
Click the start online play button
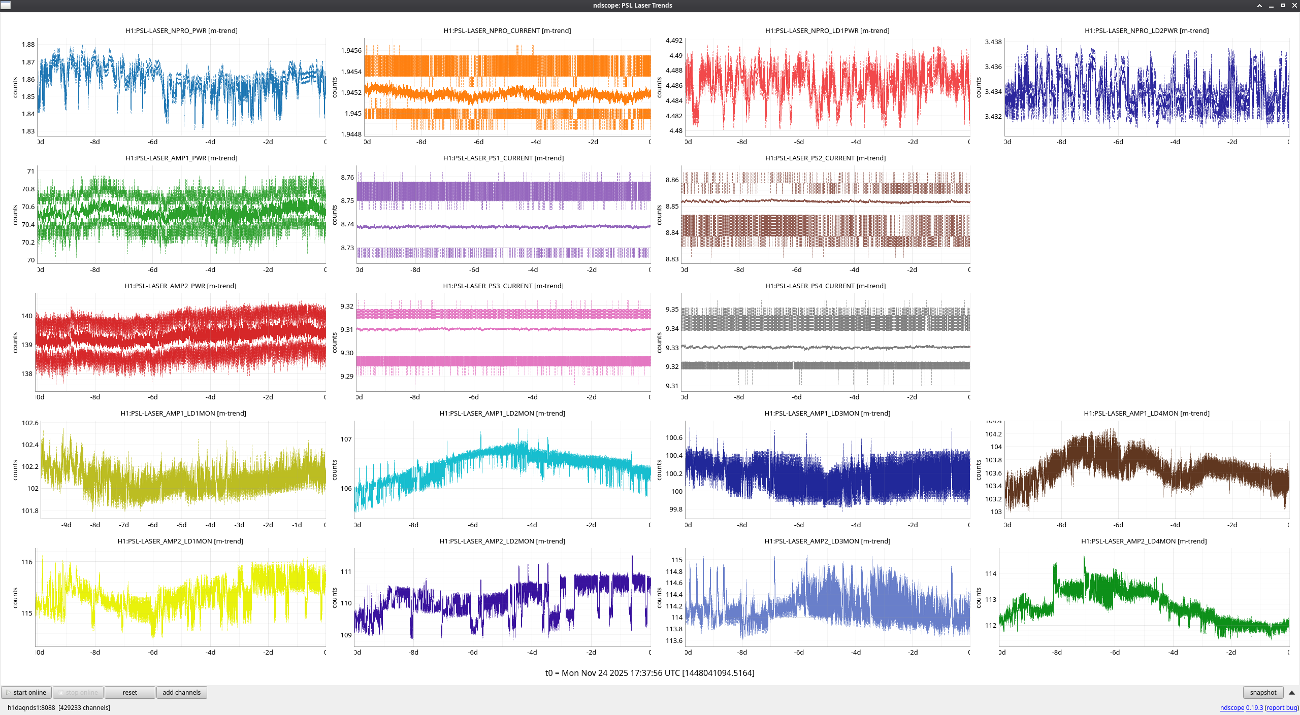click(25, 692)
